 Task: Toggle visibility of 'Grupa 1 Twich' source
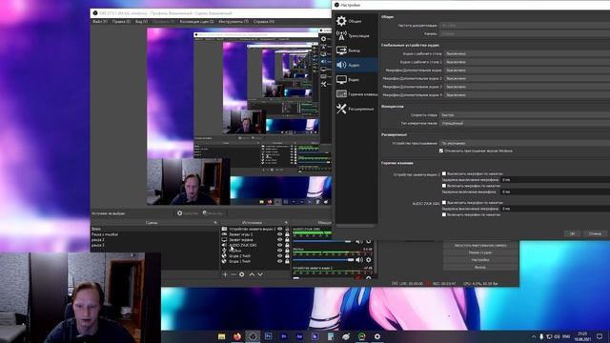pyautogui.click(x=279, y=262)
